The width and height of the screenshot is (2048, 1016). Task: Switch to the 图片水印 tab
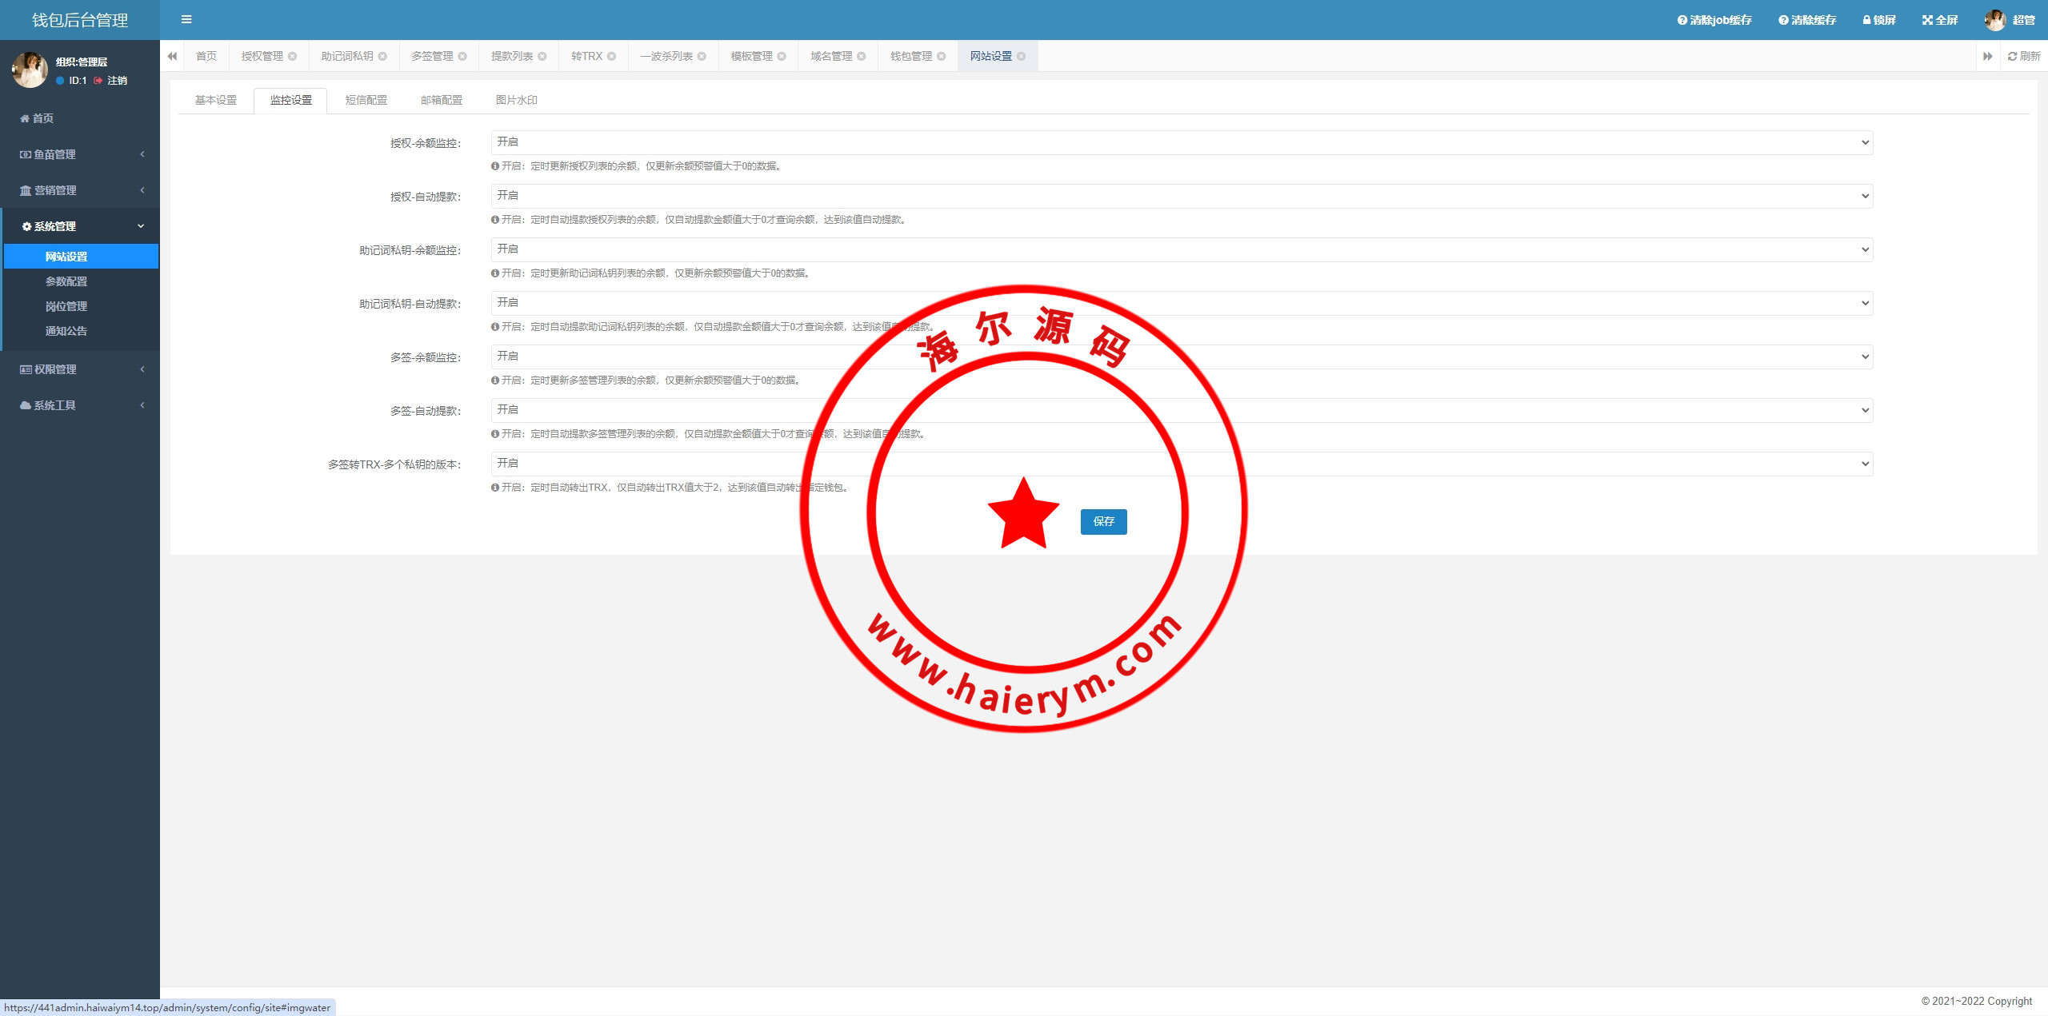516,100
